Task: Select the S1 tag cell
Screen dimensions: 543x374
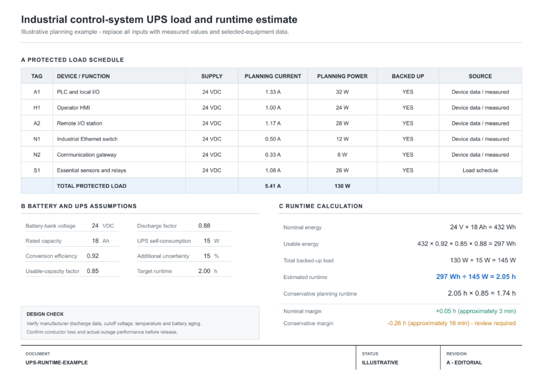Action: [37, 170]
